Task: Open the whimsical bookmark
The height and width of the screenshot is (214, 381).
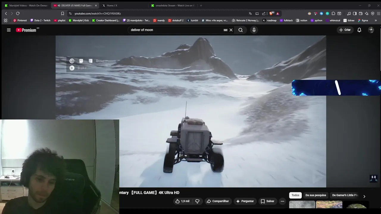Action: tap(333, 21)
